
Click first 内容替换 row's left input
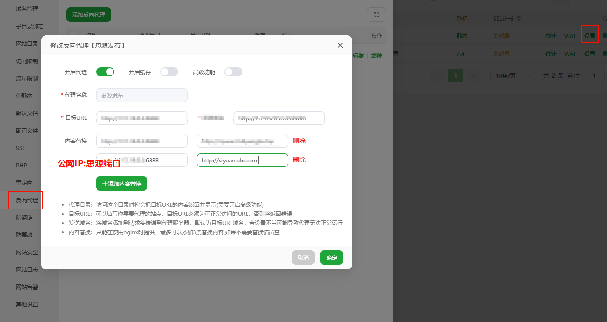[x=142, y=141]
